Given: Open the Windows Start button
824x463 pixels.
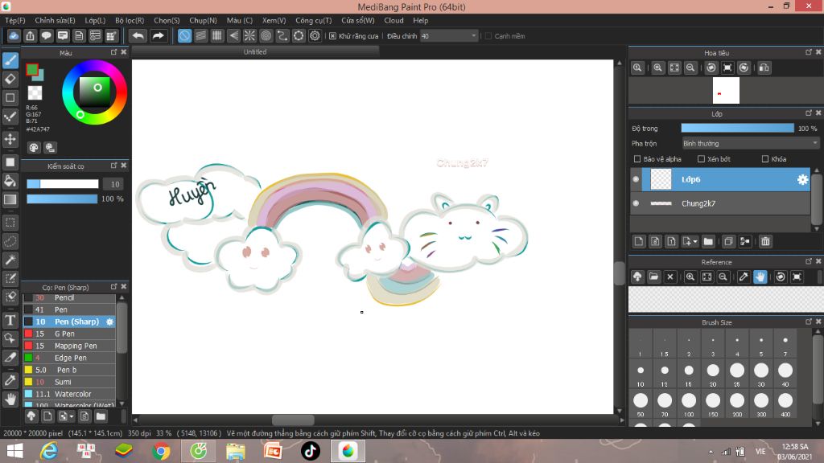Looking at the screenshot, I should pos(14,452).
